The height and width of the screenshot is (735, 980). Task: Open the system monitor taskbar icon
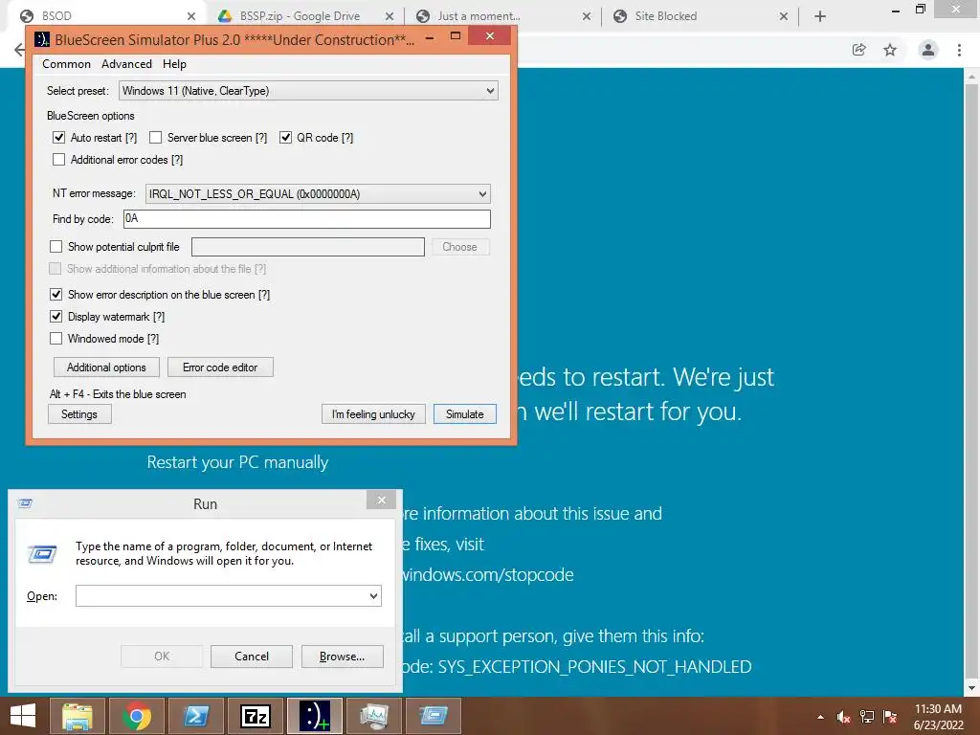374,716
